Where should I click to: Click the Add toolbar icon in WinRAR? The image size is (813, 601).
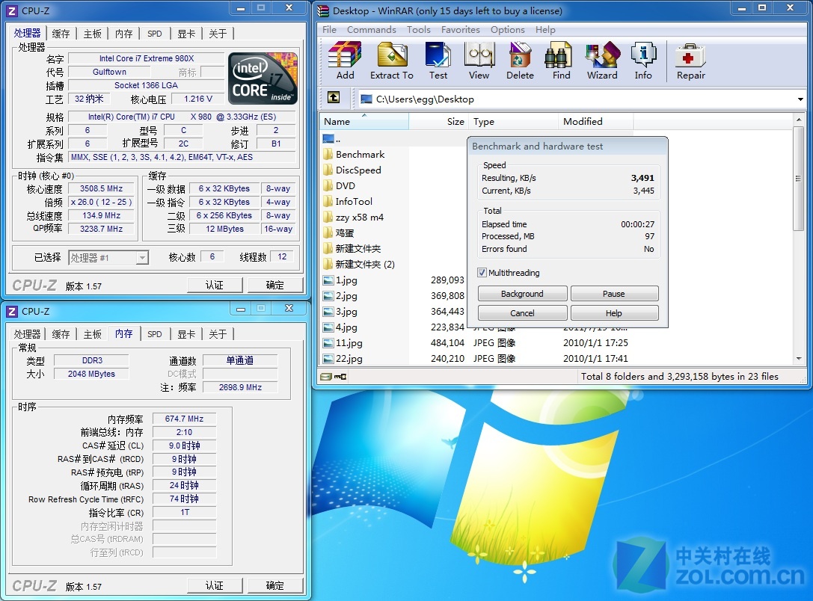[x=345, y=60]
